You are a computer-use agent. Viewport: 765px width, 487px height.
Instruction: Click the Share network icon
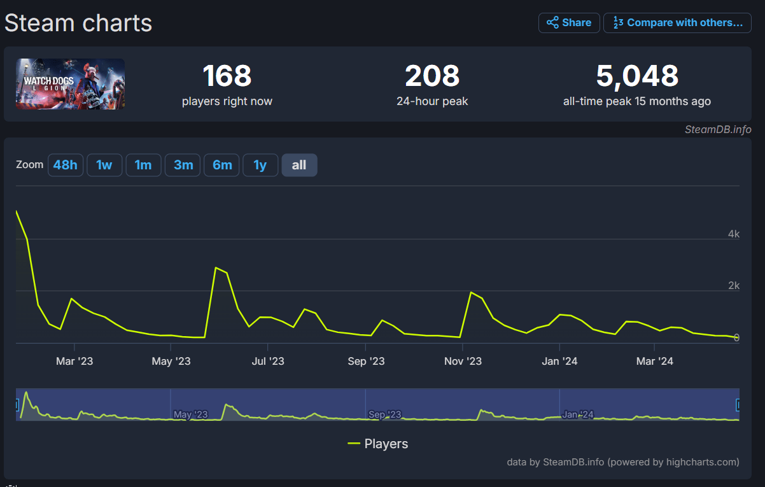pyautogui.click(x=552, y=23)
